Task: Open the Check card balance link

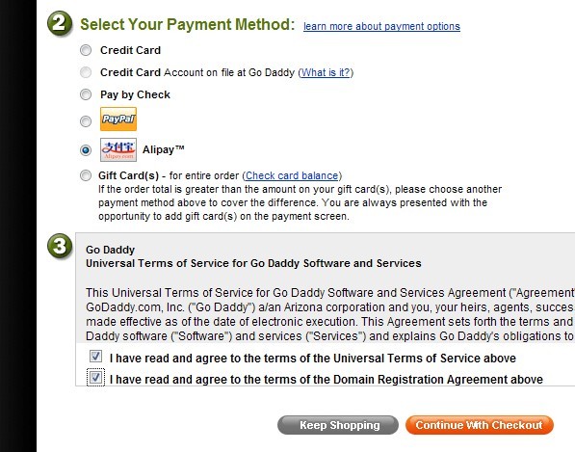Action: click(292, 175)
